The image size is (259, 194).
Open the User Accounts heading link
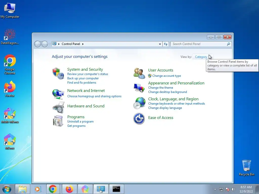[x=161, y=70]
